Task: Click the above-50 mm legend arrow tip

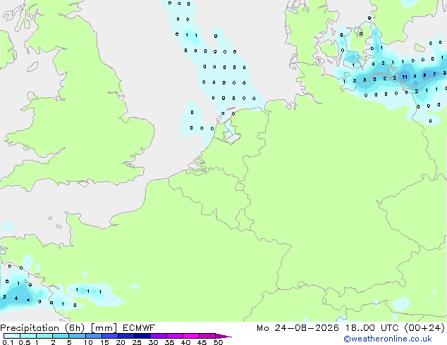Action: click(x=223, y=336)
